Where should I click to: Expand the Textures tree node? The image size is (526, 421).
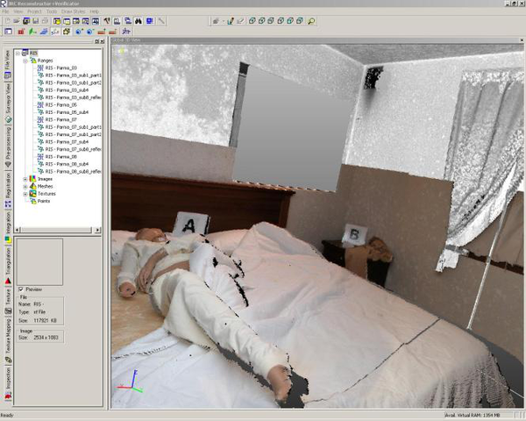click(25, 193)
